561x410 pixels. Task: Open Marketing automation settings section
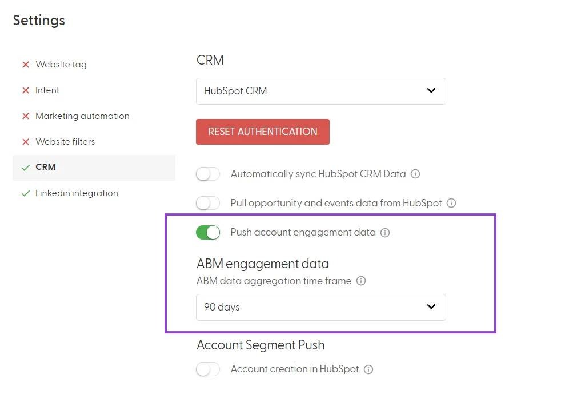pos(82,116)
